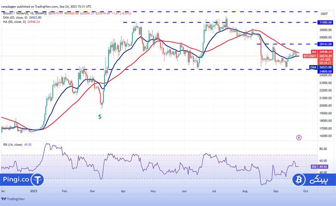Click the 29000.00 price axis label
Screen dimensions: 336x206
tap(326, 37)
